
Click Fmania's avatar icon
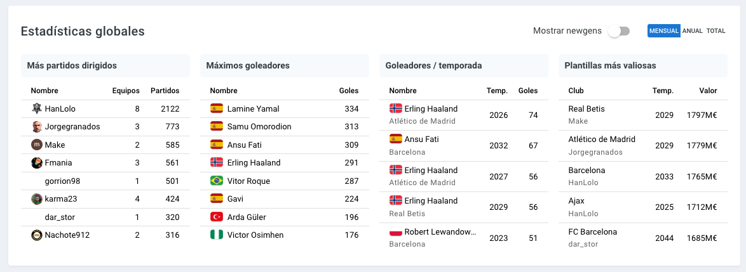tap(37, 163)
